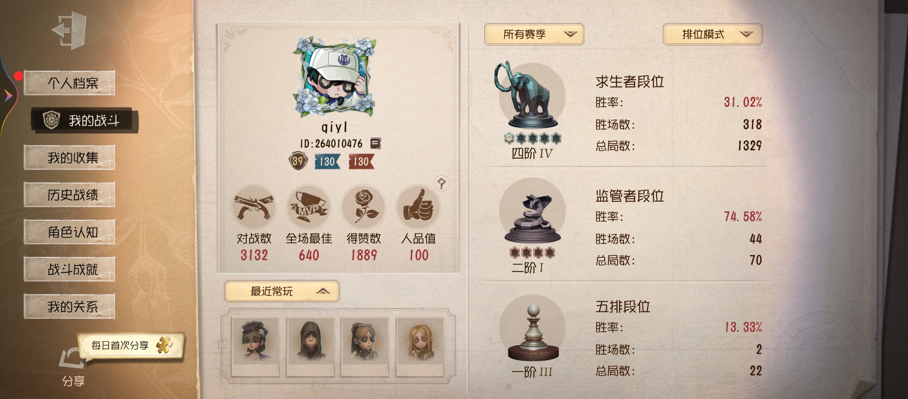
Task: Tap the thumbs-up 人品值 icon
Action: tap(418, 207)
